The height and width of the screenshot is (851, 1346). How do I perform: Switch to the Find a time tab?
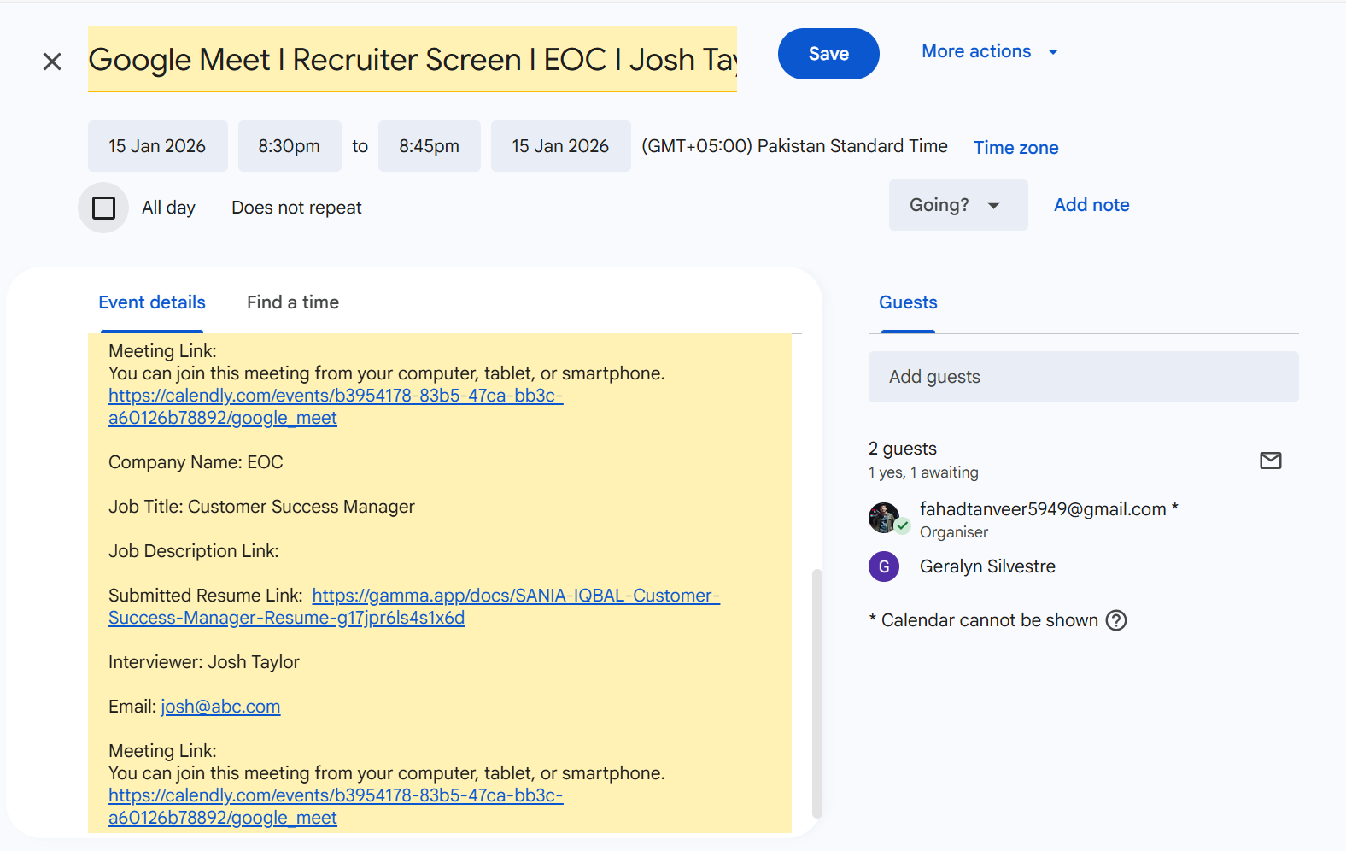coord(293,302)
